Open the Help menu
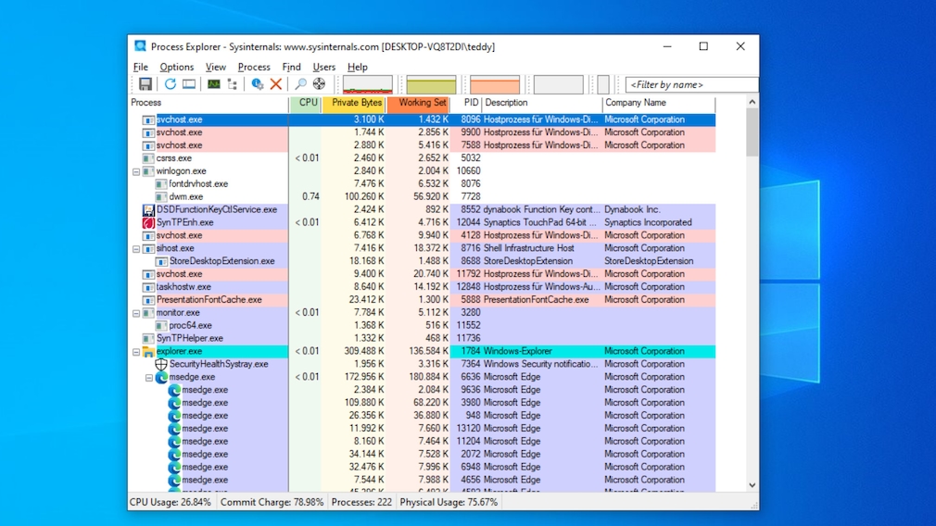Viewport: 936px width, 526px height. pos(358,67)
